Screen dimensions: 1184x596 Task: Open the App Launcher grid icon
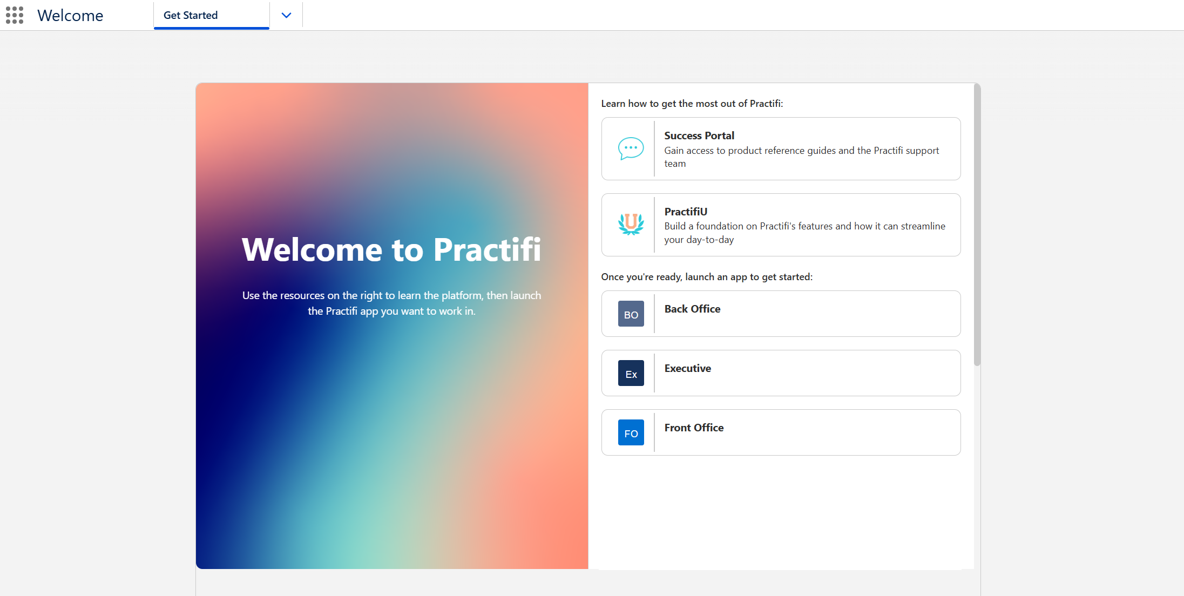tap(15, 15)
